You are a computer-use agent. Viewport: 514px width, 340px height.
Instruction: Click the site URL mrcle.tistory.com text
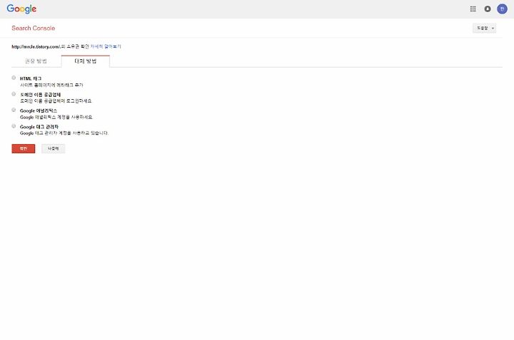pyautogui.click(x=36, y=47)
